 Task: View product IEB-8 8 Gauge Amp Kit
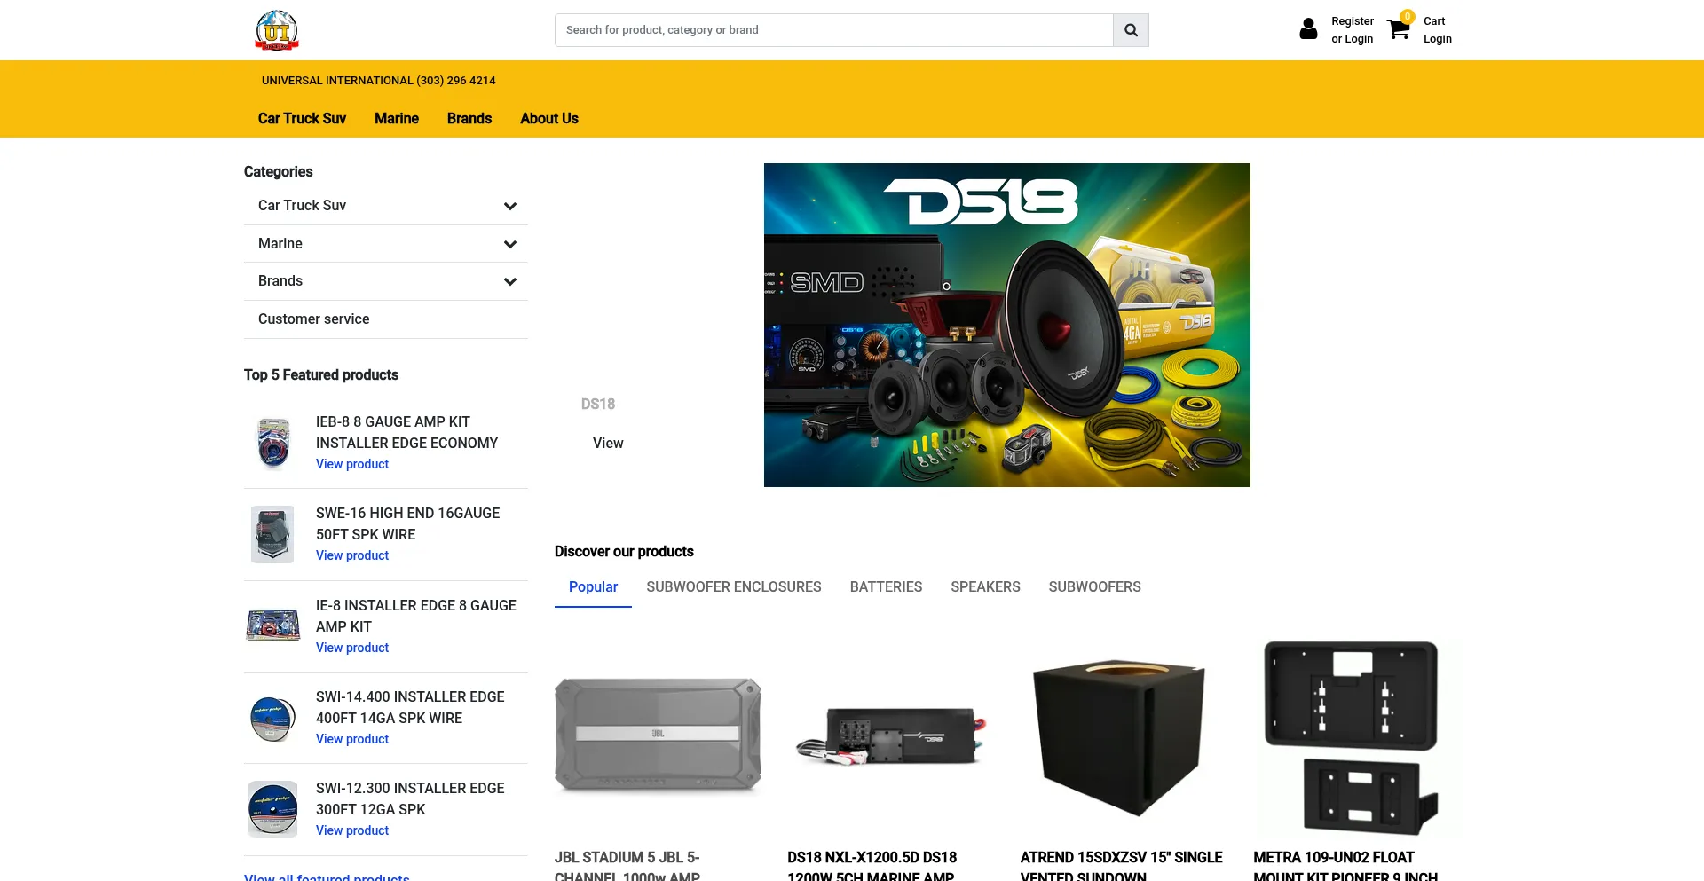pos(352,464)
